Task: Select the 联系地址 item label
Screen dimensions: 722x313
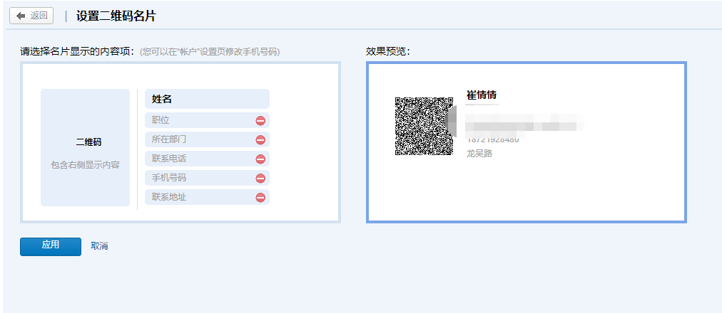Action: click(x=169, y=197)
